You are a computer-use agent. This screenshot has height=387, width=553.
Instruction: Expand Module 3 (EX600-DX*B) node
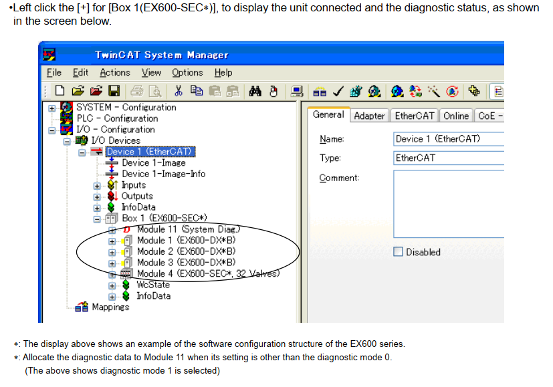pyautogui.click(x=112, y=263)
